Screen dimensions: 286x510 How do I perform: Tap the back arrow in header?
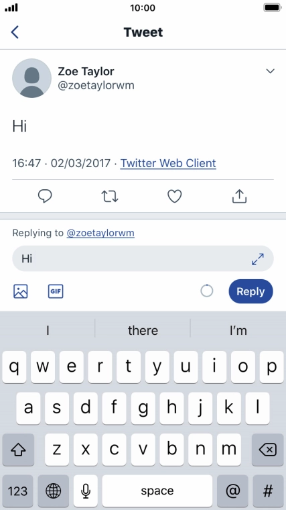(x=15, y=32)
